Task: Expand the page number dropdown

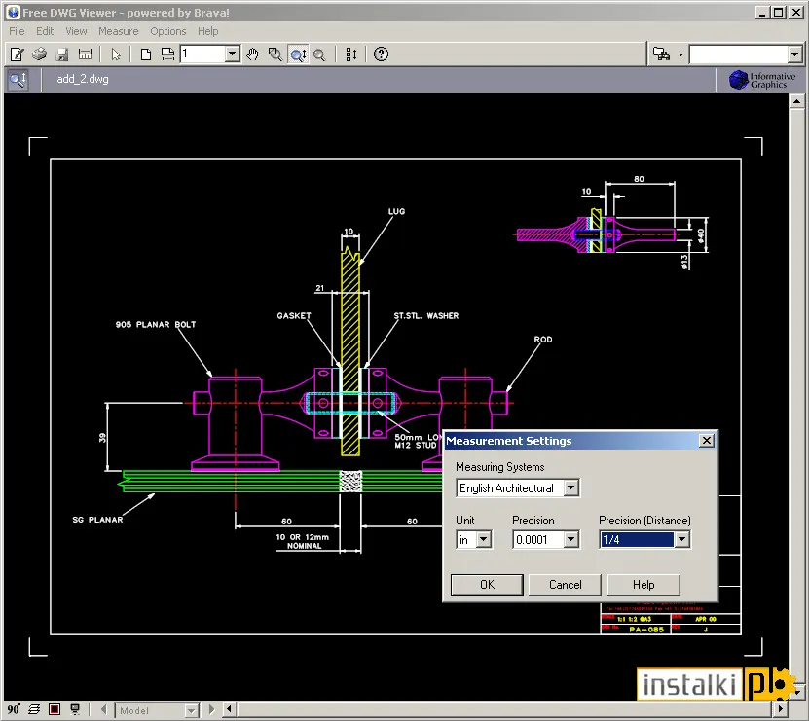Action: [x=232, y=54]
